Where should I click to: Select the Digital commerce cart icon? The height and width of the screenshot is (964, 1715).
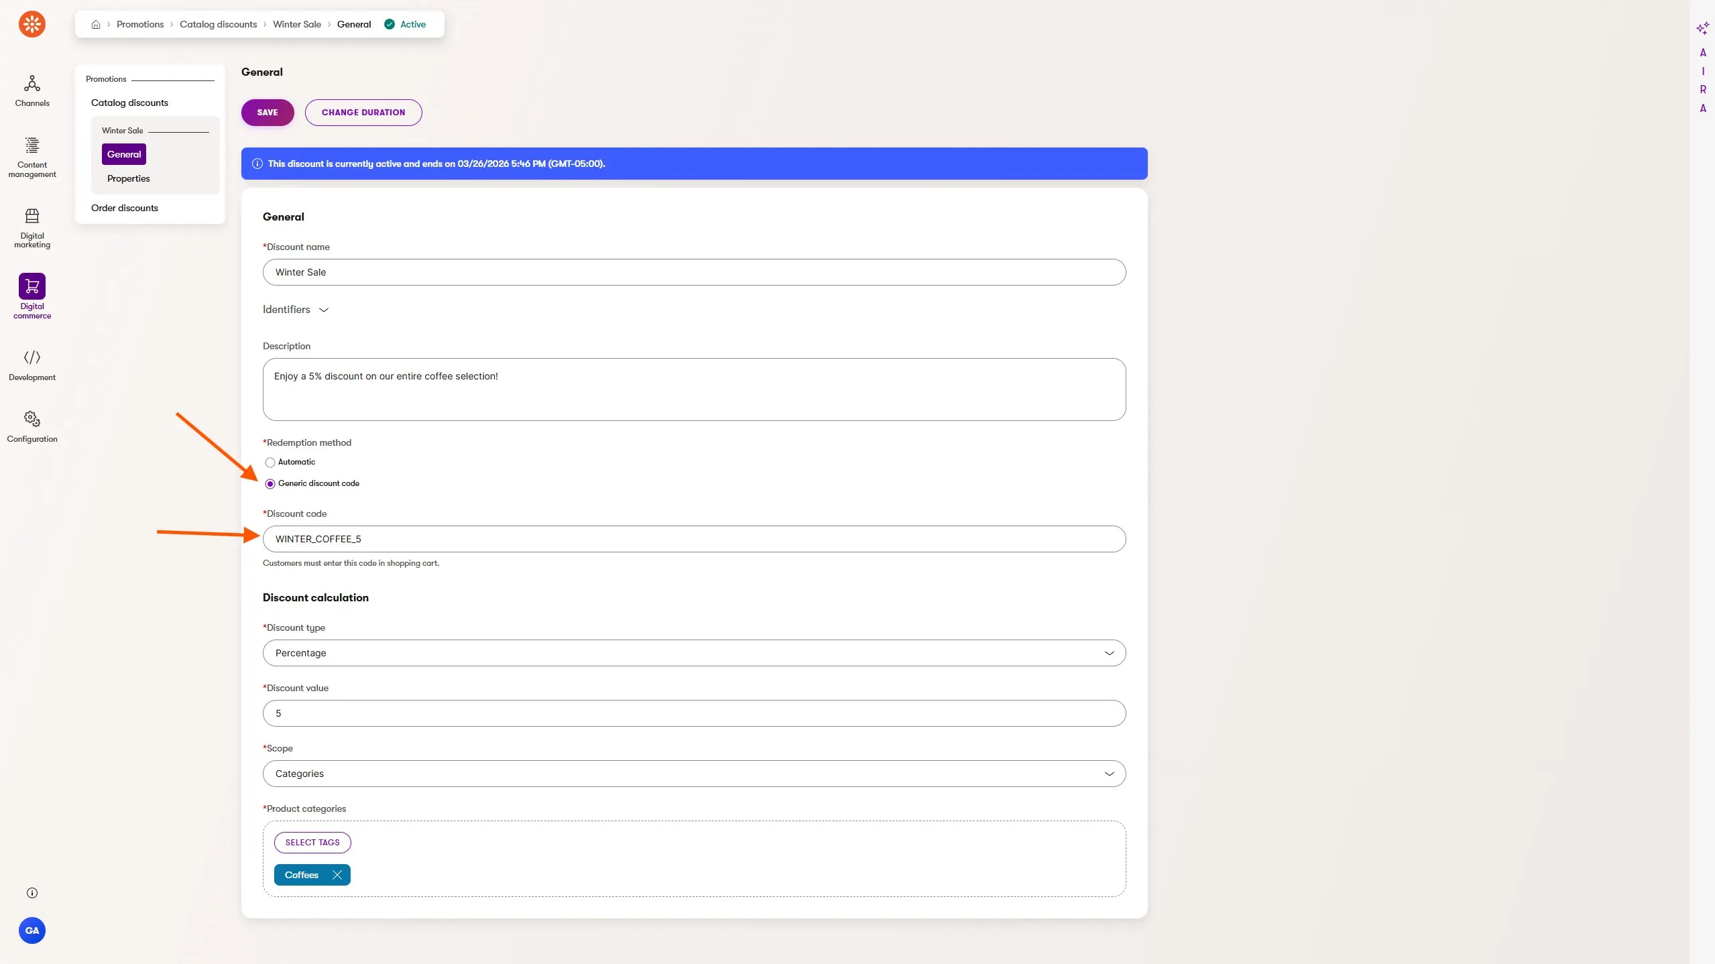coord(32,286)
